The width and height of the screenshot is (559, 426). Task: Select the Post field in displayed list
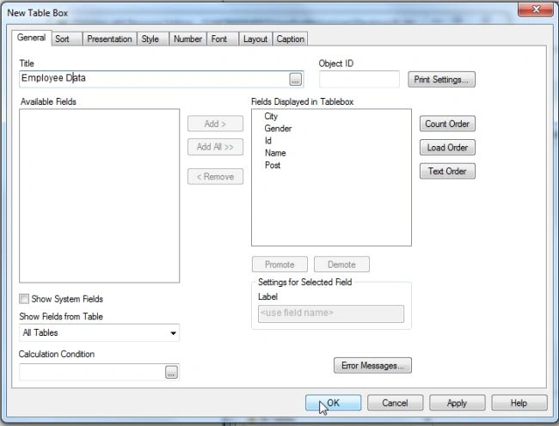coord(273,166)
